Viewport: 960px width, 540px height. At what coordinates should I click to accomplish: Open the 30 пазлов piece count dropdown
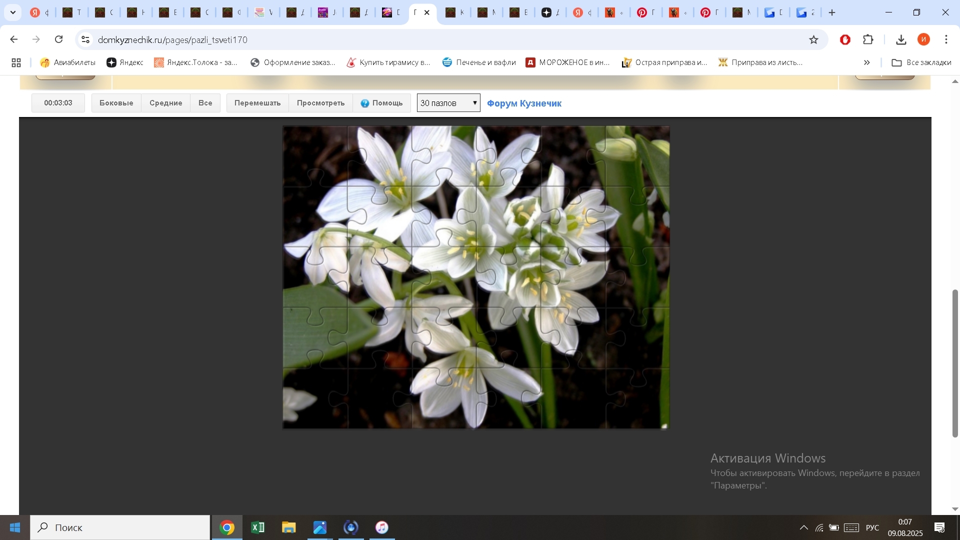tap(448, 103)
